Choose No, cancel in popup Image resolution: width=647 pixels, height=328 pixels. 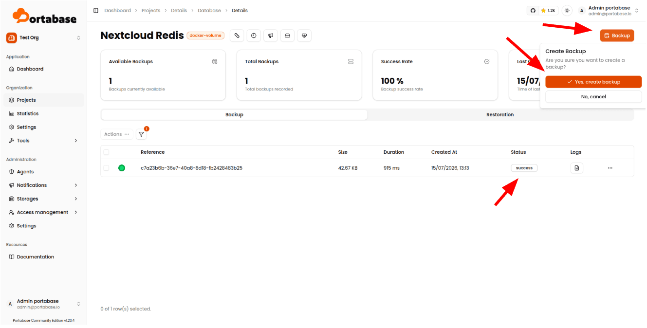pyautogui.click(x=593, y=97)
